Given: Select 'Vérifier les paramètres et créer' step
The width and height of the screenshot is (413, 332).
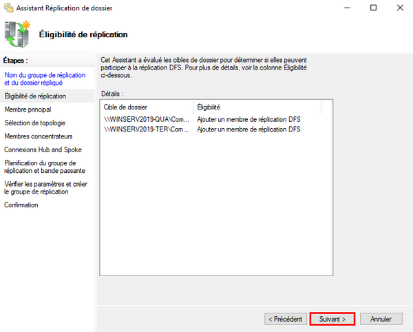Looking at the screenshot, I should [x=45, y=188].
